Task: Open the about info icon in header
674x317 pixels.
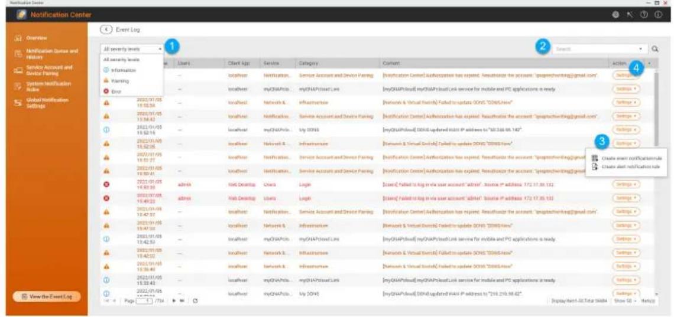Action: (658, 15)
